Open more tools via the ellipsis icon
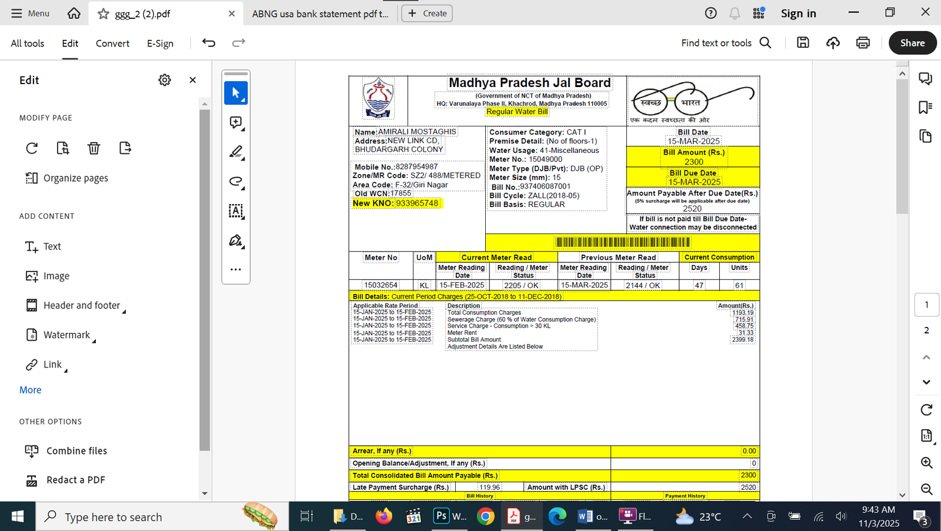Screen dimensions: 941x531 pos(235,269)
